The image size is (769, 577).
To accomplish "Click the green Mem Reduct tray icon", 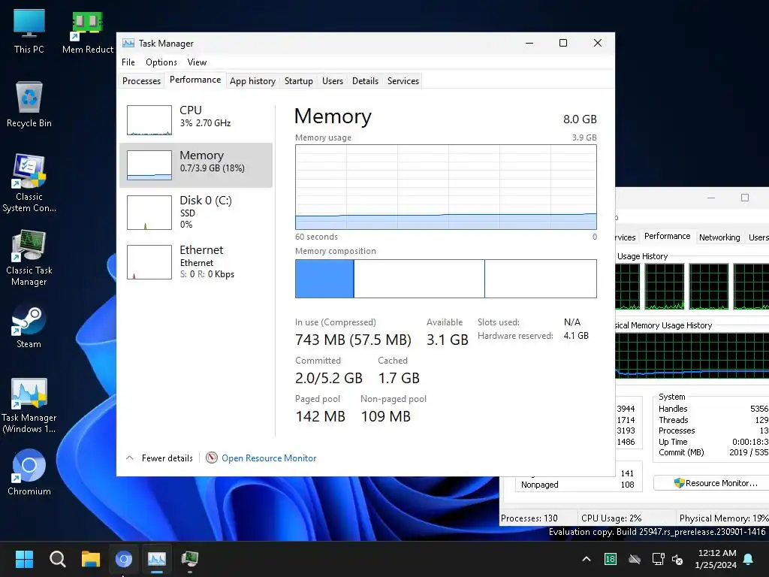I will coord(610,559).
